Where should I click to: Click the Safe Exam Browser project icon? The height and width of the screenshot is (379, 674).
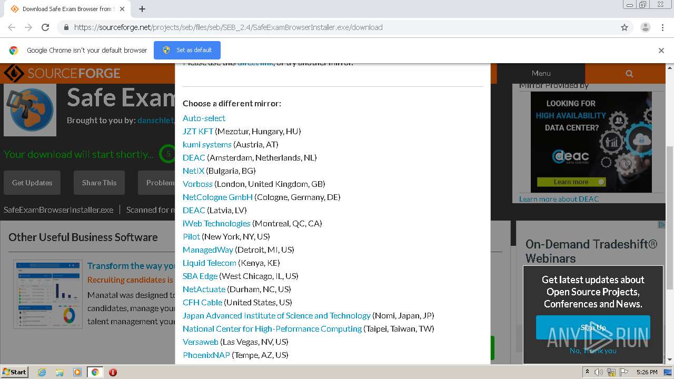point(30,110)
